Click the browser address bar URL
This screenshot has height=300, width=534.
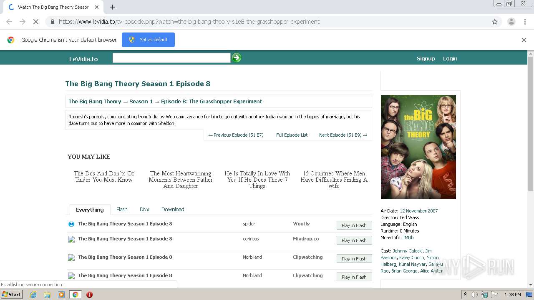[189, 22]
